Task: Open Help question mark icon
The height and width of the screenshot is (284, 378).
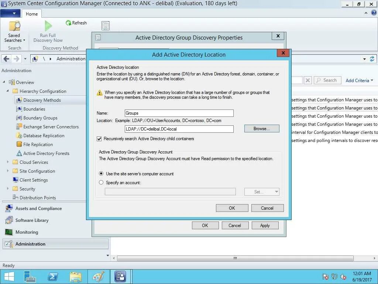Action: 374,13
